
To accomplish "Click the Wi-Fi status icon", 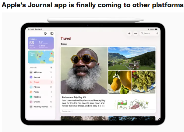I will [x=148, y=29].
